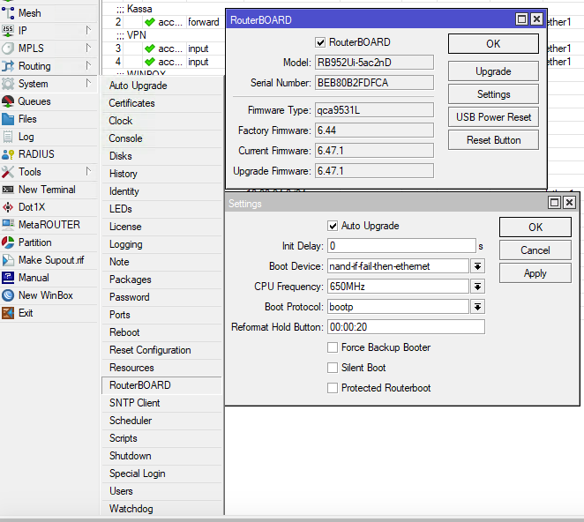Expand the System submenu arrow
The height and width of the screenshot is (522, 584).
[x=88, y=83]
